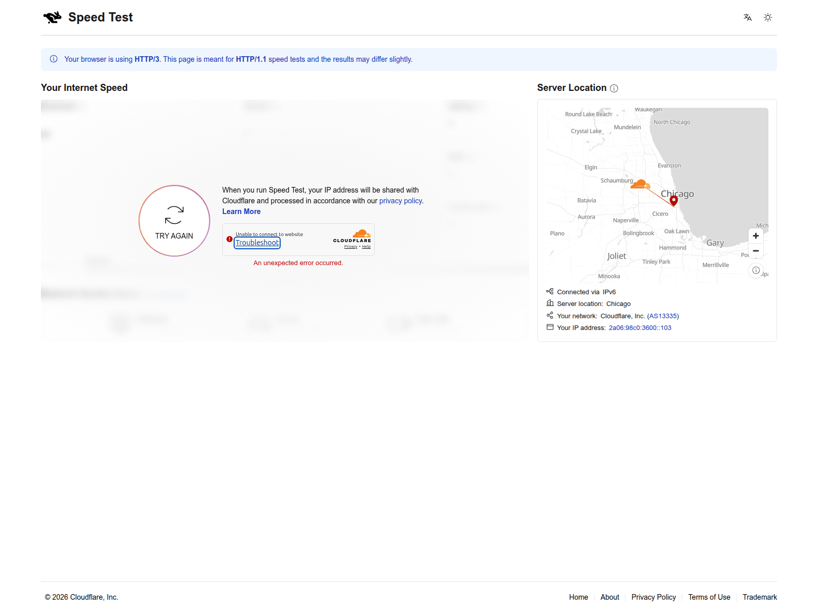Click the Connected via IPv6 icon

[550, 292]
